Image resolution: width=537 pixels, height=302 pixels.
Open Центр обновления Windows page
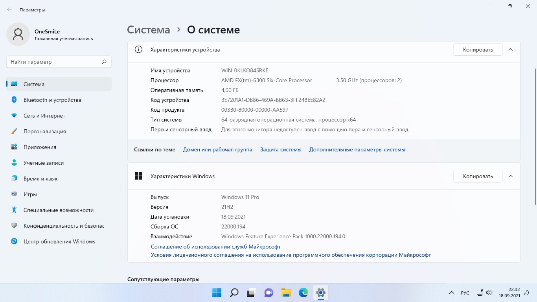59,241
